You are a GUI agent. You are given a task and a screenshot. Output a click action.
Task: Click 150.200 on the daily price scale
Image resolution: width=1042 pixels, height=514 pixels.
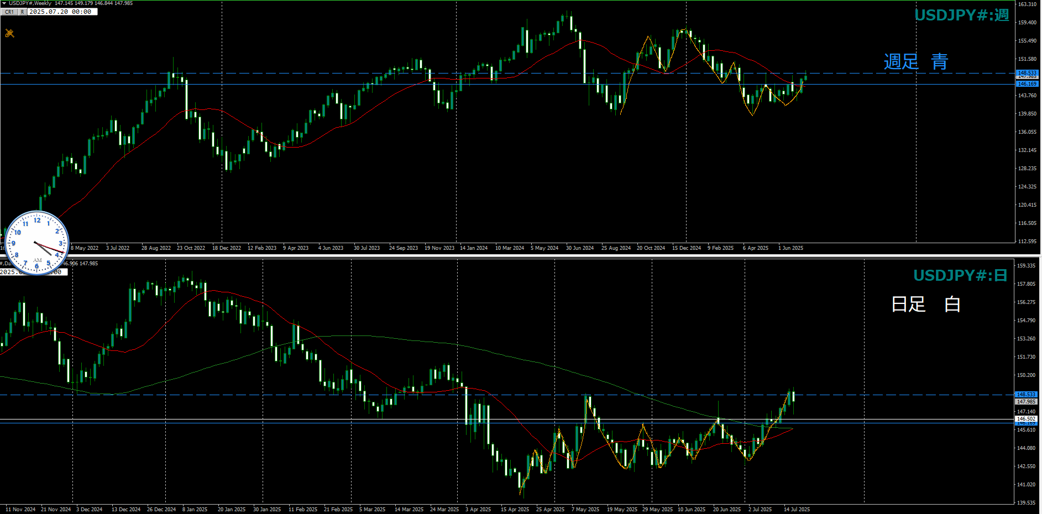pos(1026,375)
